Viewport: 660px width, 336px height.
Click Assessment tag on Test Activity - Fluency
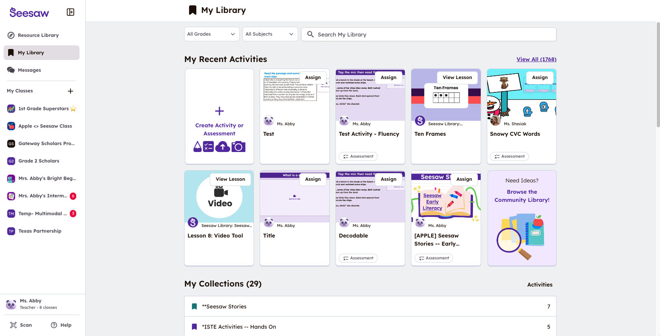click(x=358, y=156)
